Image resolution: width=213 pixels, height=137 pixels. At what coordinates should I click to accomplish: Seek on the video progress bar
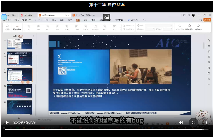click(107, 129)
